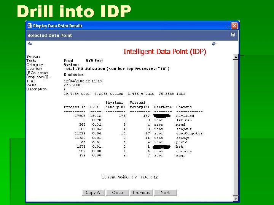The width and height of the screenshot is (274, 205).
Task: Select the process id 17505
Action: click(80, 116)
